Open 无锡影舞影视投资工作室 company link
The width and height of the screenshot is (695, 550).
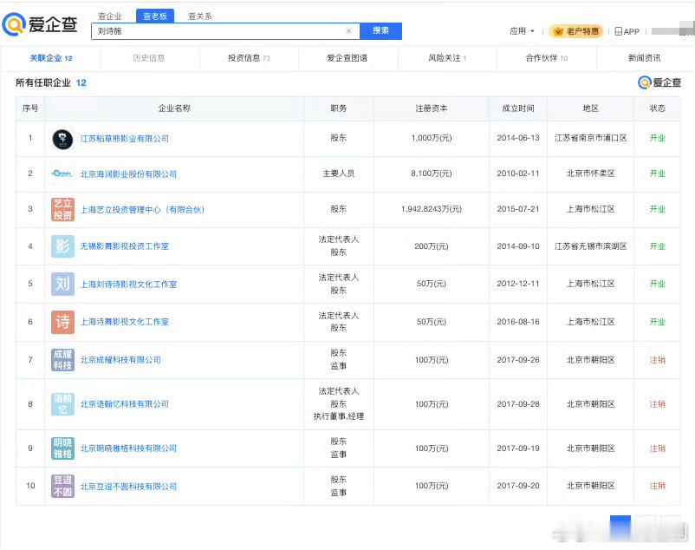(125, 246)
